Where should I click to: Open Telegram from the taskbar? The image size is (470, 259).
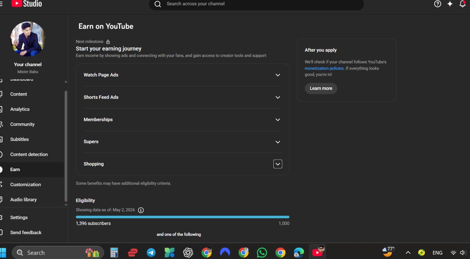(151, 252)
